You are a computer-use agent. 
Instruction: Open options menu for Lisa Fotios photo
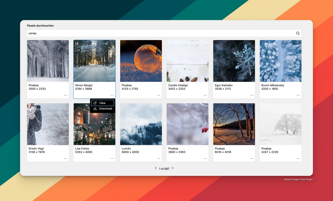tap(112, 159)
